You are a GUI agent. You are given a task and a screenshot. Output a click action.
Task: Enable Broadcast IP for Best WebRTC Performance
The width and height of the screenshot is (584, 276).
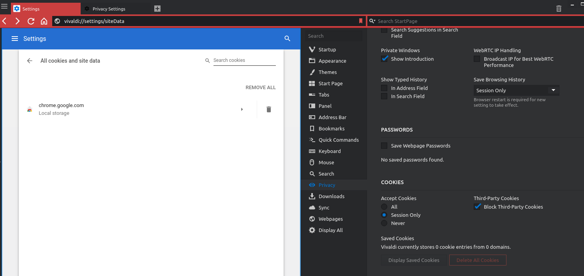tap(477, 59)
